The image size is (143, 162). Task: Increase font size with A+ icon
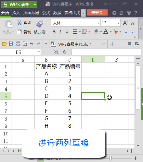[x=125, y=23]
